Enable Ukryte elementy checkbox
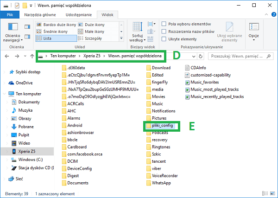Screen dimensions: 278x198 pyautogui.click(x=164, y=39)
